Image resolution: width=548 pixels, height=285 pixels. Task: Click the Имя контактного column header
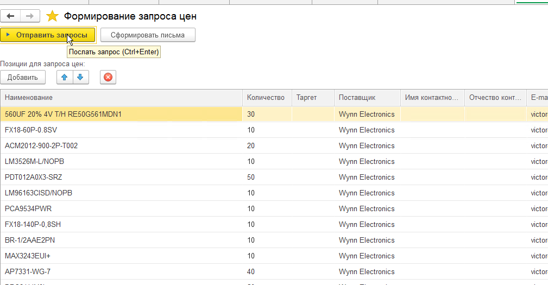pos(432,97)
